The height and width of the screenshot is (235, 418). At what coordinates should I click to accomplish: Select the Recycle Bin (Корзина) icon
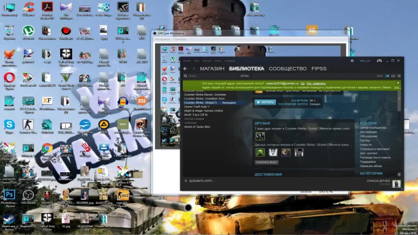point(9,32)
